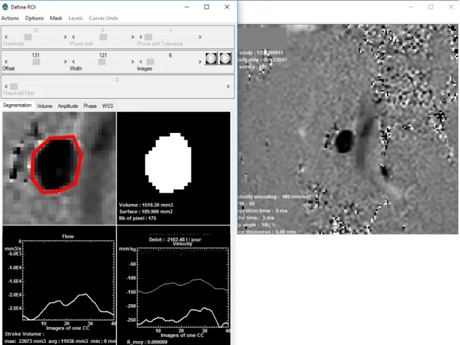Click the 'R_moy : 0.000000' text
The image size is (460, 345).
147,342
